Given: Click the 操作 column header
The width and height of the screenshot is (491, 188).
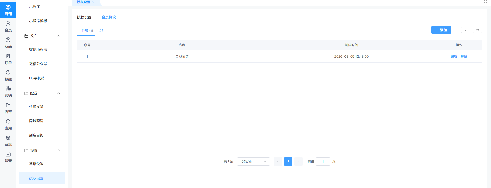Looking at the screenshot, I should [459, 45].
